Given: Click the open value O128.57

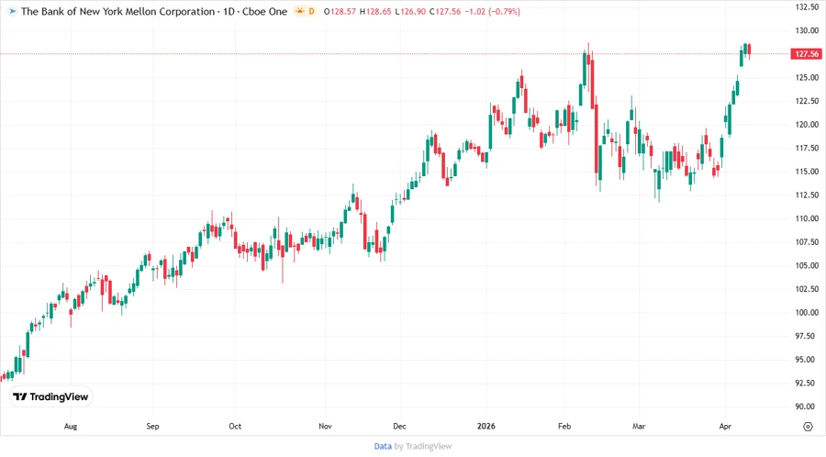Looking at the screenshot, I should pos(340,11).
